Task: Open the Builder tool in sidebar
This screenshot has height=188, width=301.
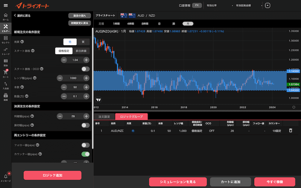Action: 6,29
